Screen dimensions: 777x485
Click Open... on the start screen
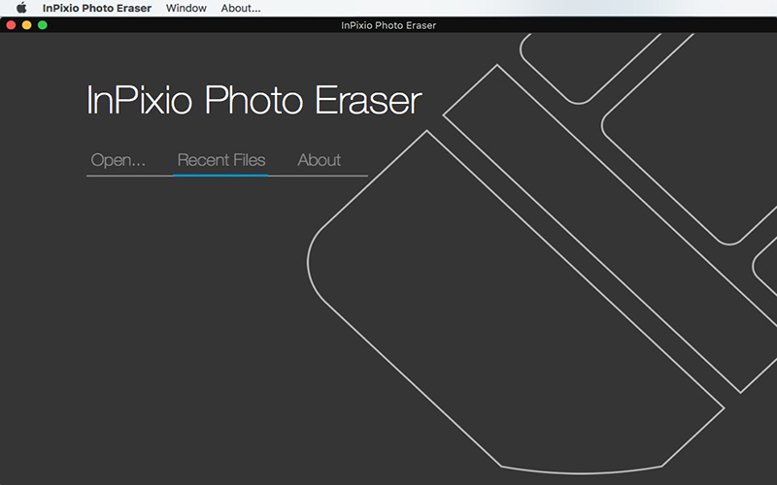118,160
